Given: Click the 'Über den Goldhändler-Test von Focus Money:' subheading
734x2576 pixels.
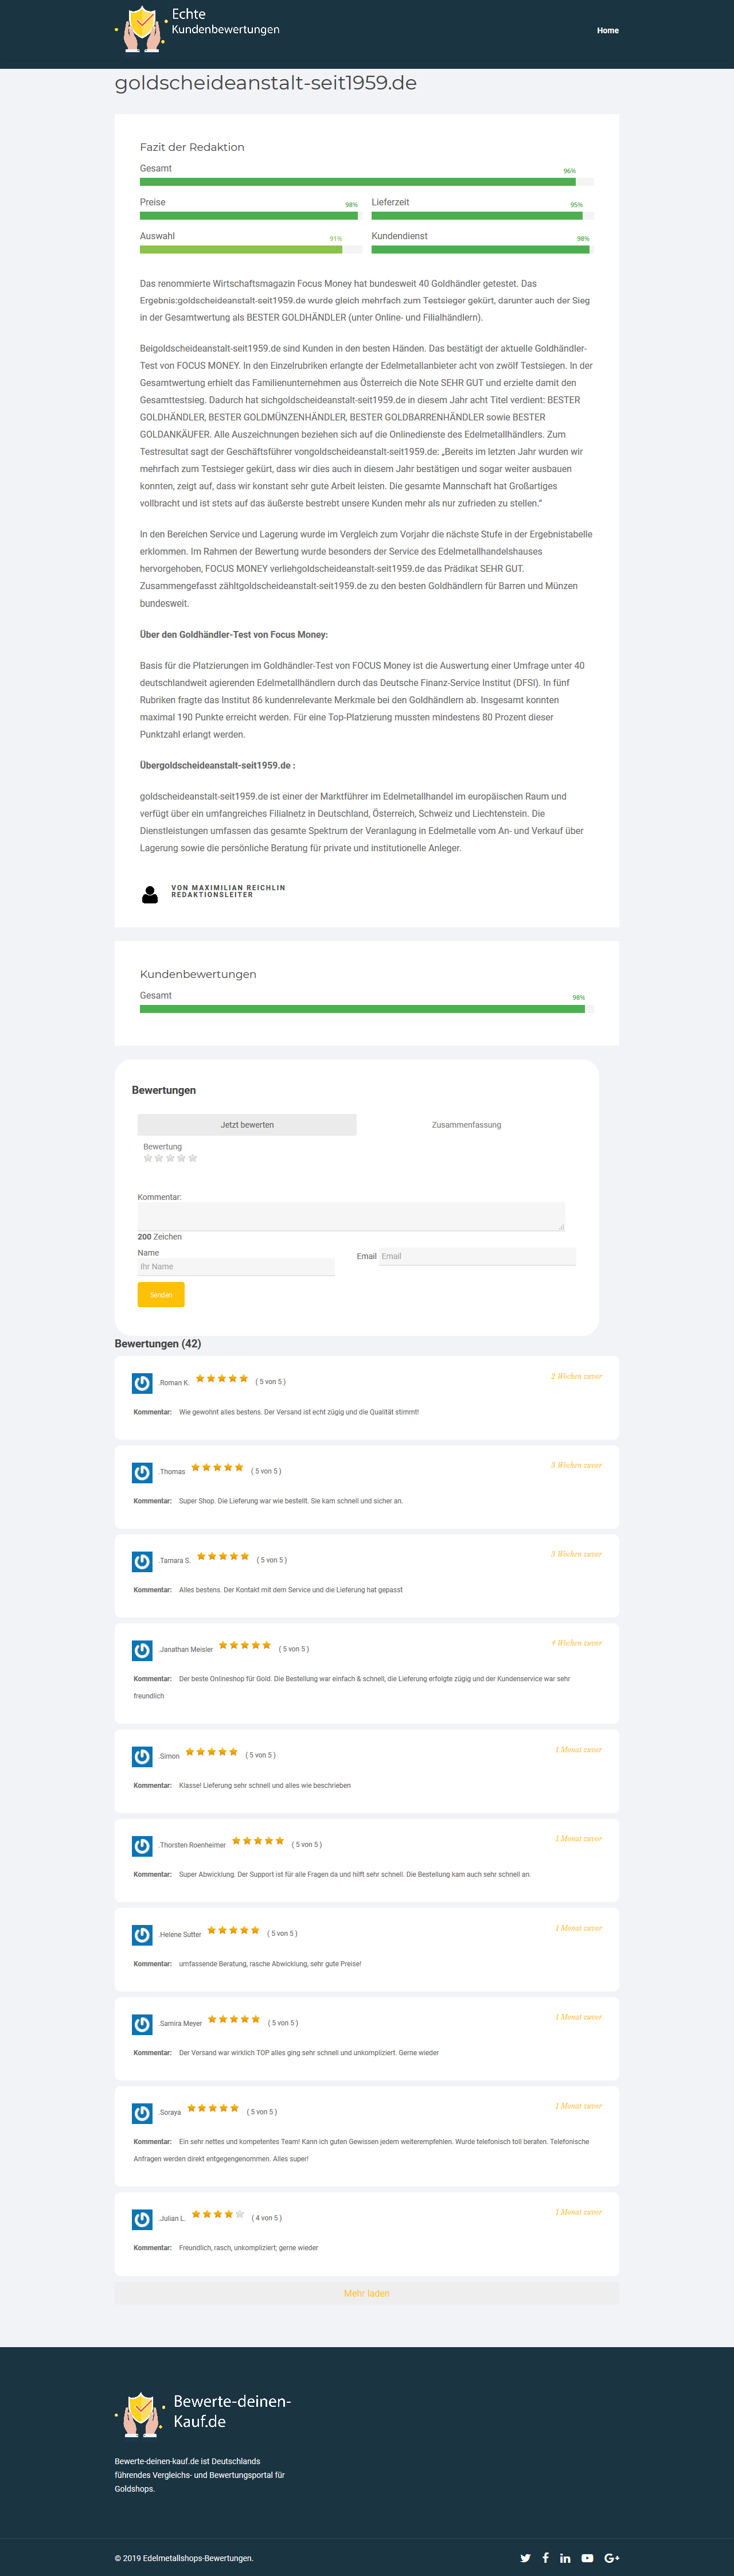Looking at the screenshot, I should (234, 635).
